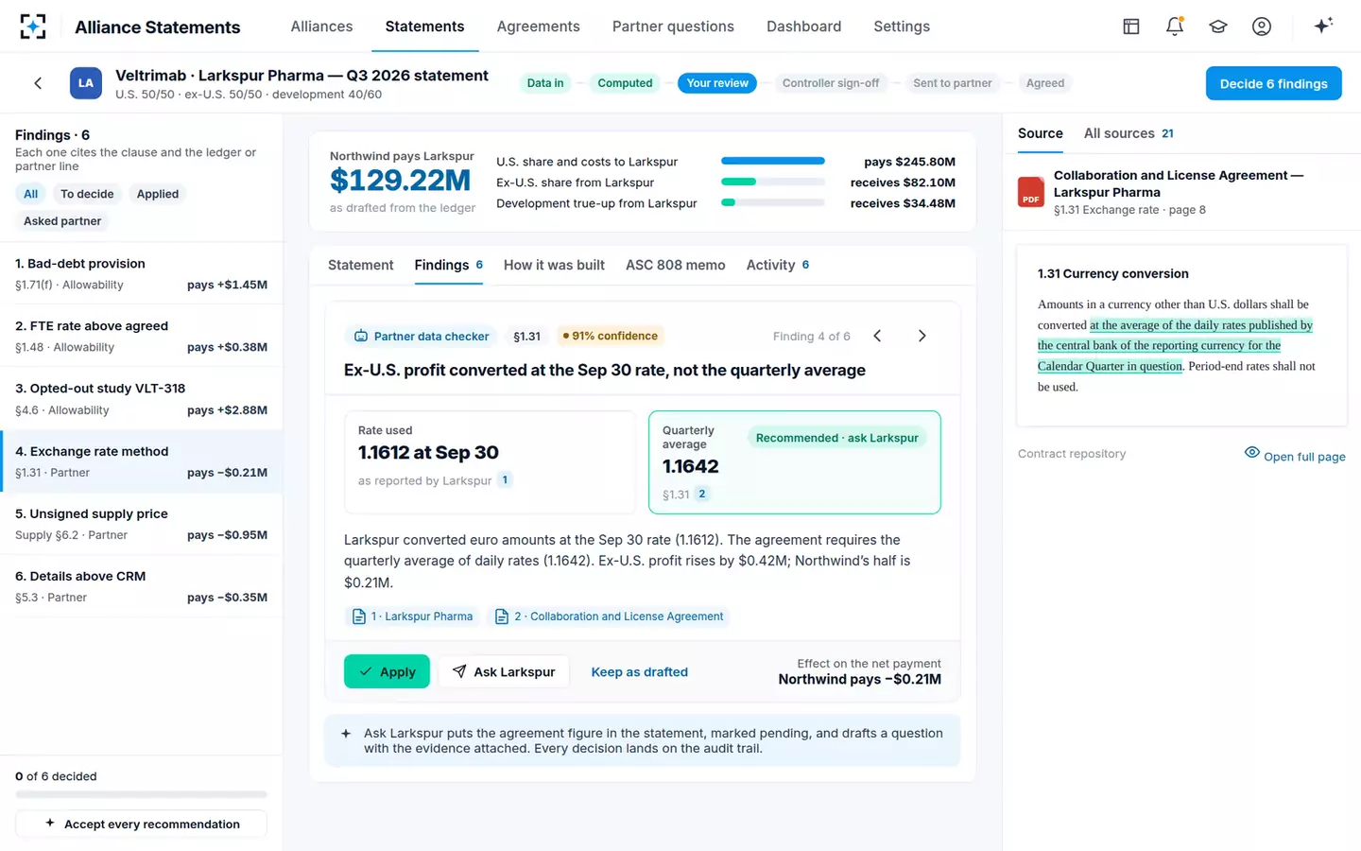Click the Partner data checker badge
This screenshot has width=1361, height=851.
click(422, 336)
